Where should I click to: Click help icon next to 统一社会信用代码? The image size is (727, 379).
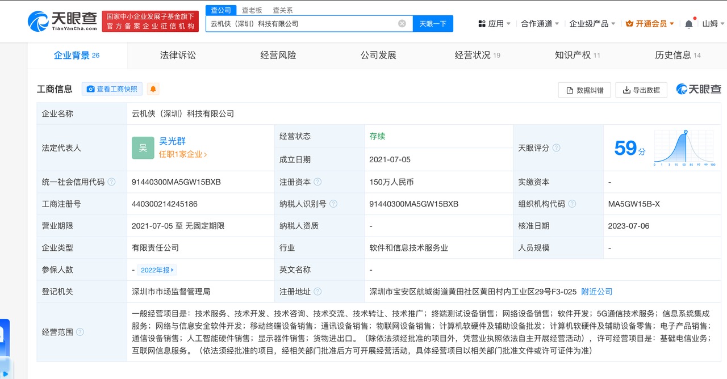112,182
